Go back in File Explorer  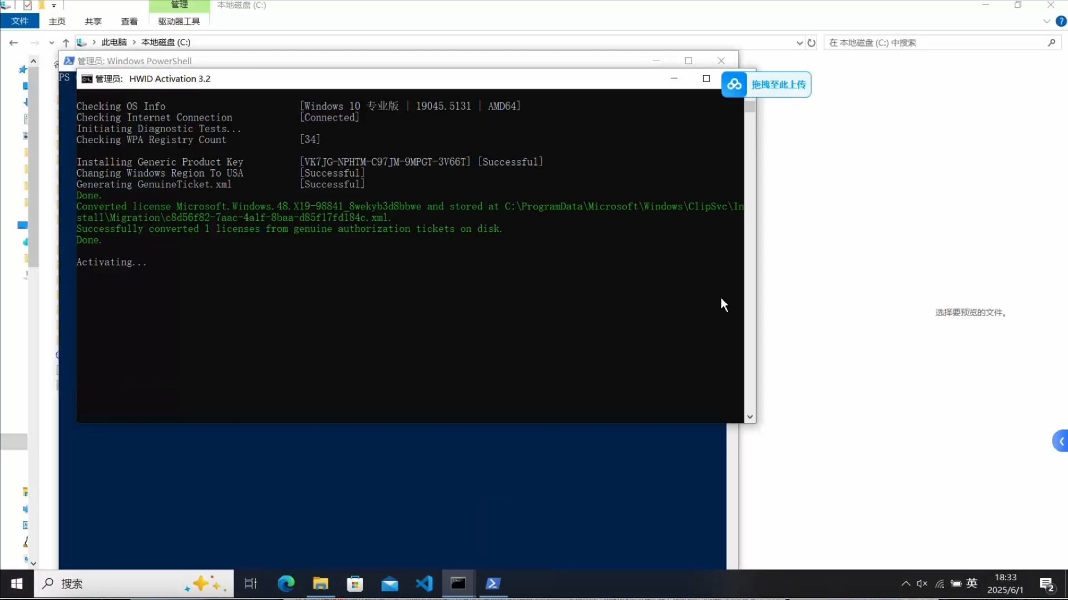click(x=13, y=43)
